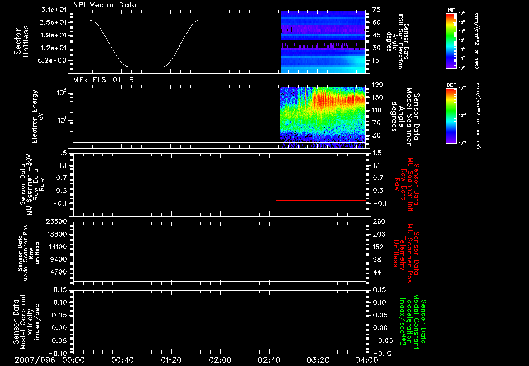Click the 260 telemetry tick label

(x=378, y=221)
